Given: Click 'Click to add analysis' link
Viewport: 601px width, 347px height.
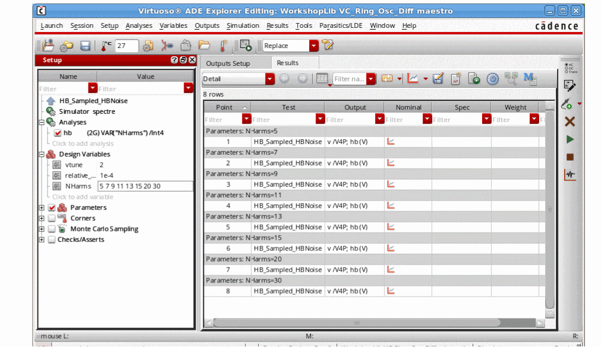Looking at the screenshot, I should [x=83, y=144].
